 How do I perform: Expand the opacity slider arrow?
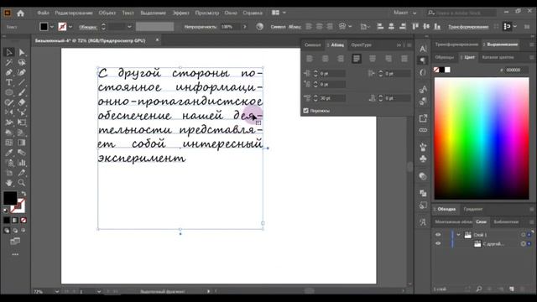[244, 26]
